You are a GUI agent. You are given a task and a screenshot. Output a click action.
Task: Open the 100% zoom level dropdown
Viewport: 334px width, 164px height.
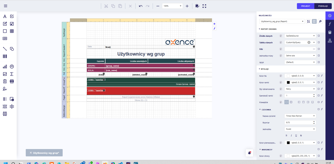pyautogui.click(x=180, y=6)
